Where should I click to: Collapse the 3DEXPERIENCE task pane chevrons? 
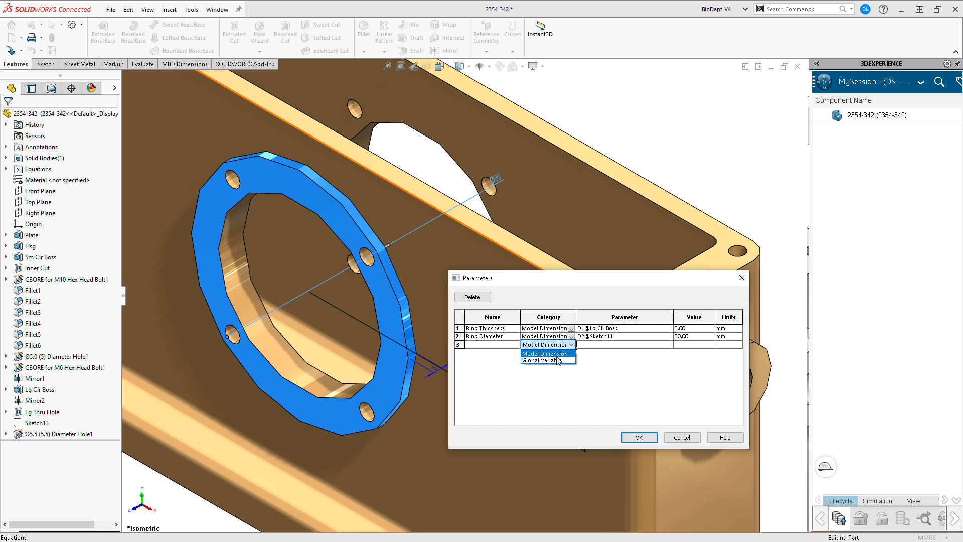coord(816,64)
